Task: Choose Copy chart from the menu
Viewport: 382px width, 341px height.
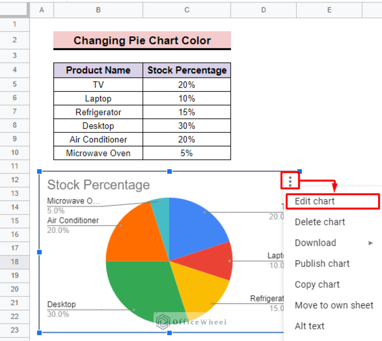Action: 333,284
